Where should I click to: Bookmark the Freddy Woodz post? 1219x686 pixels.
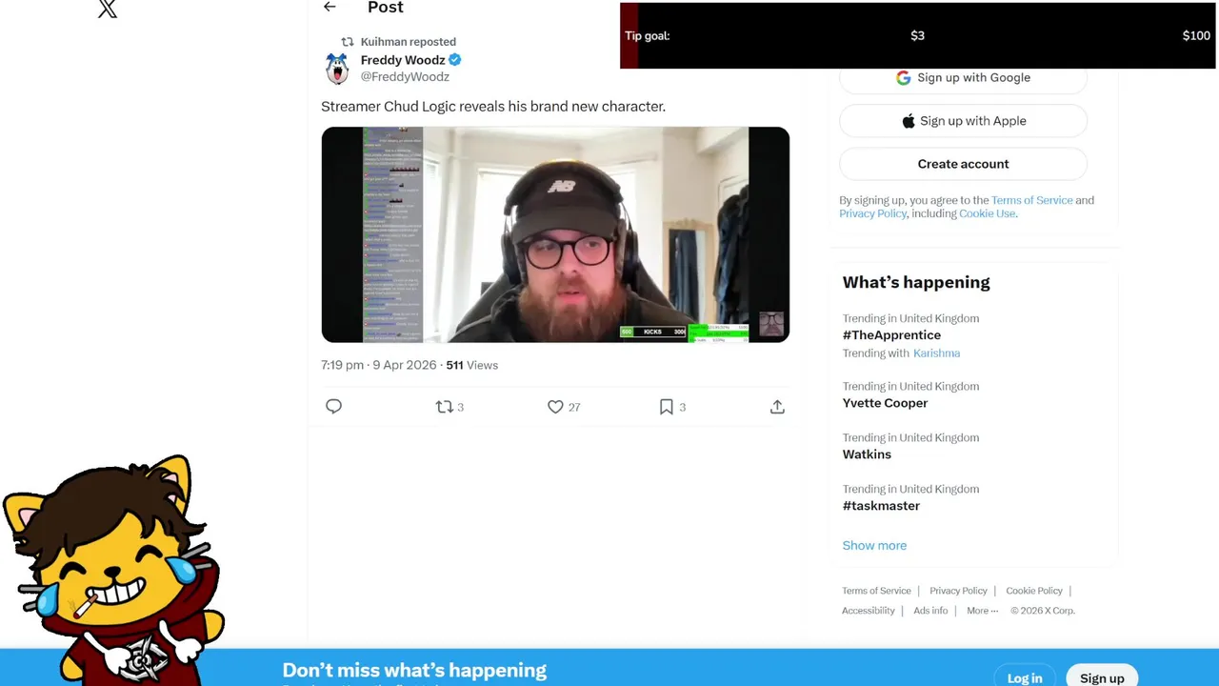(x=672, y=407)
